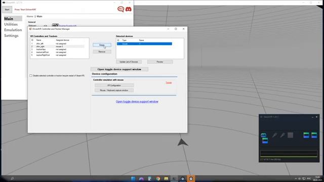
Task: Click the SteamVR frame timing graph
Action: pos(289,154)
